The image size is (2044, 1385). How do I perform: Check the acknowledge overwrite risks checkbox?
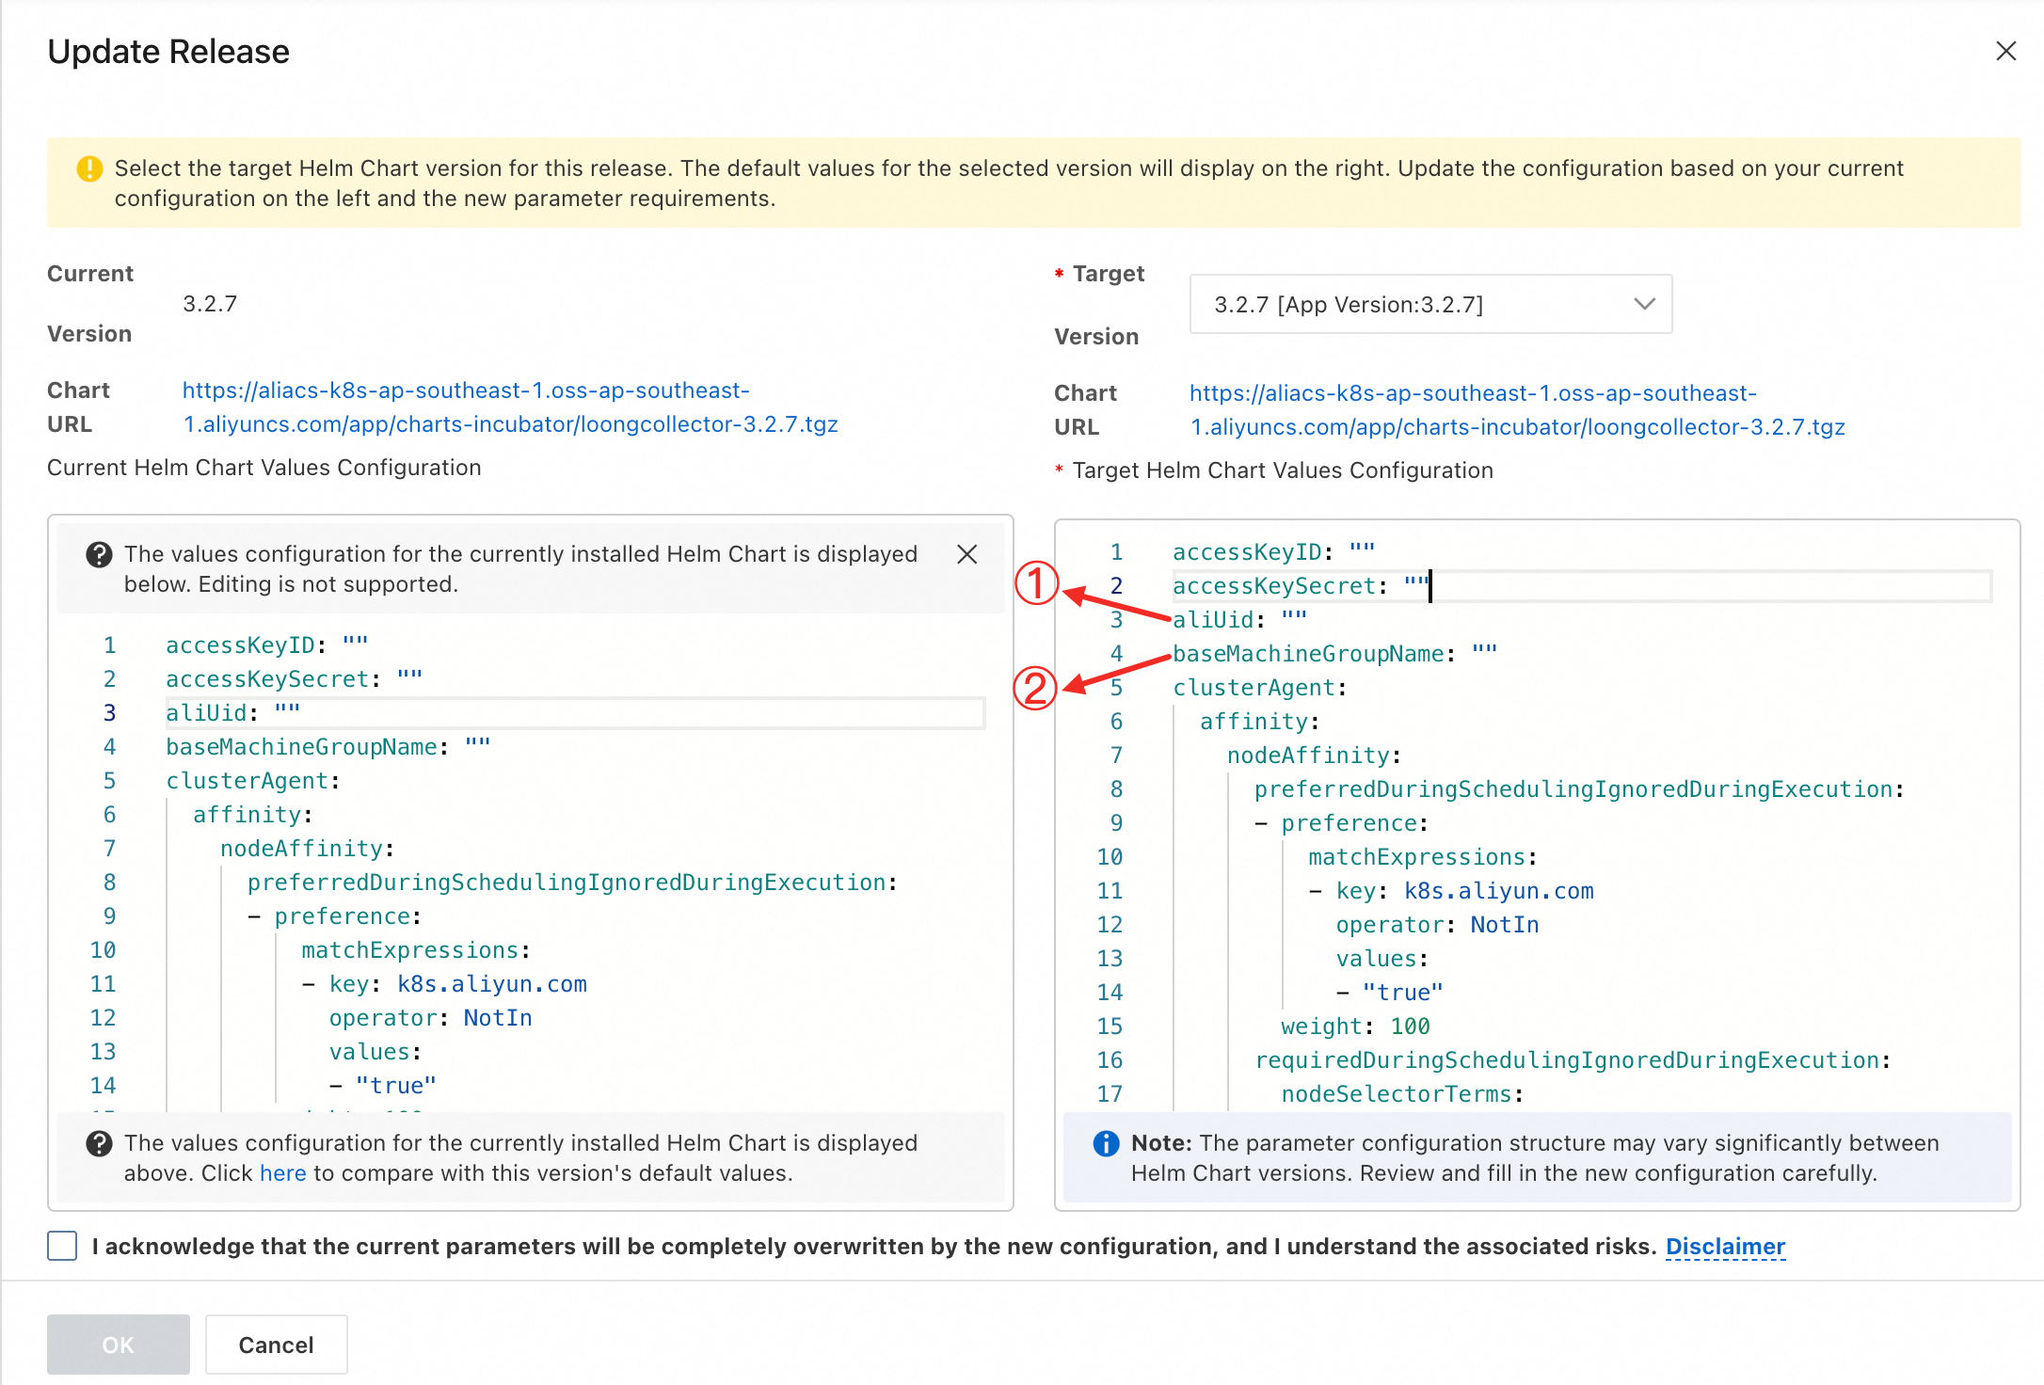pyautogui.click(x=62, y=1246)
